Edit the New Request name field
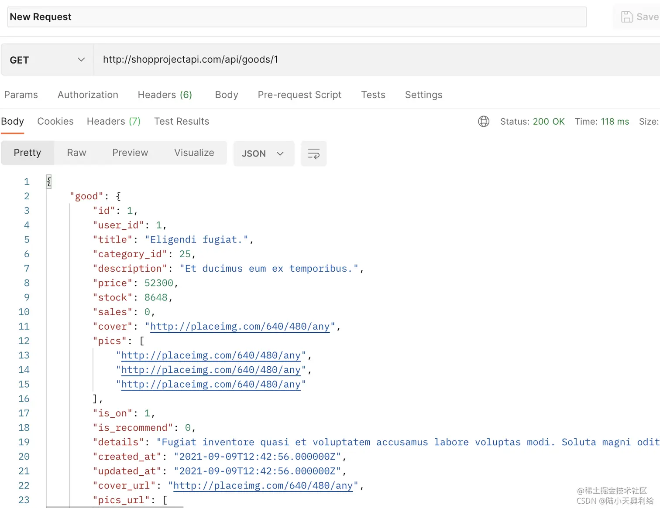Image resolution: width=660 pixels, height=508 pixels. click(x=297, y=17)
